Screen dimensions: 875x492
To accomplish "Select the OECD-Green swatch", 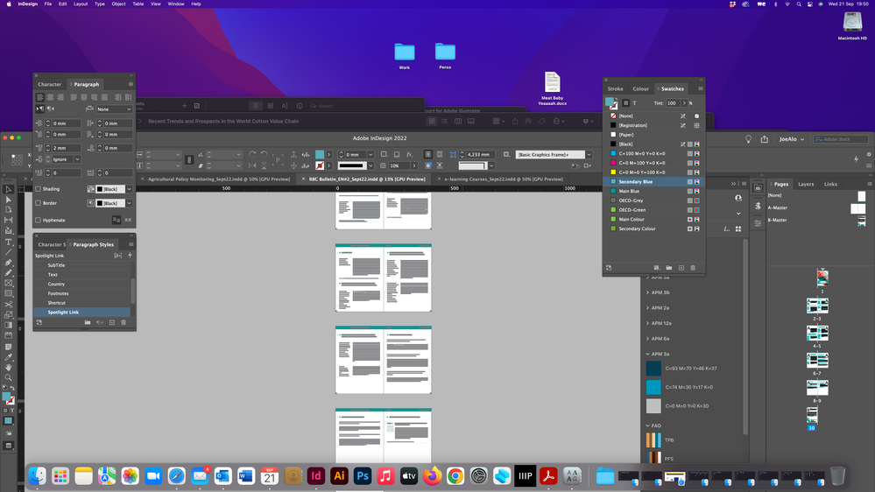I will pos(653,210).
